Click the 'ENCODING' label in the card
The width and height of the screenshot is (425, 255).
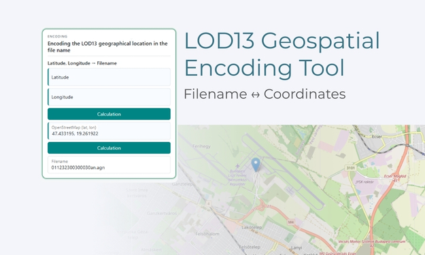click(x=58, y=37)
